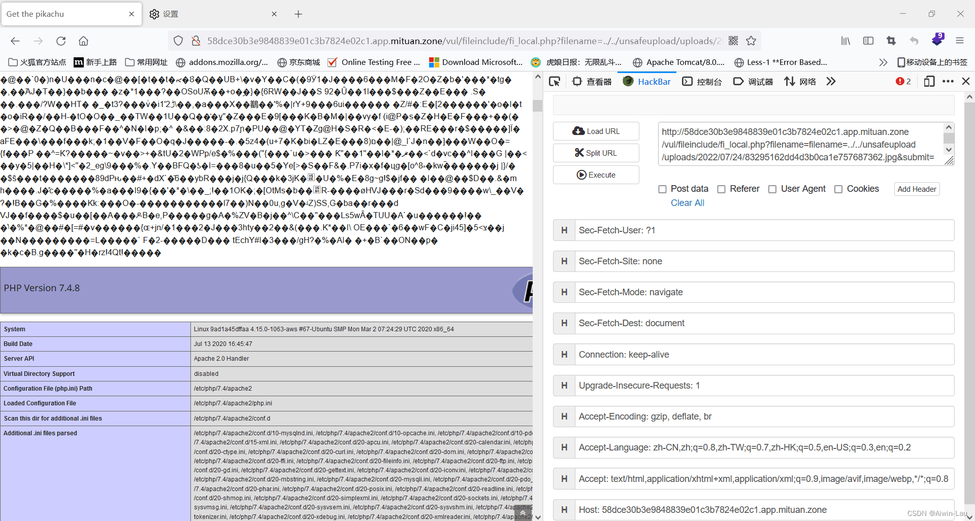Go back to previous page
This screenshot has width=975, height=521.
pos(15,41)
